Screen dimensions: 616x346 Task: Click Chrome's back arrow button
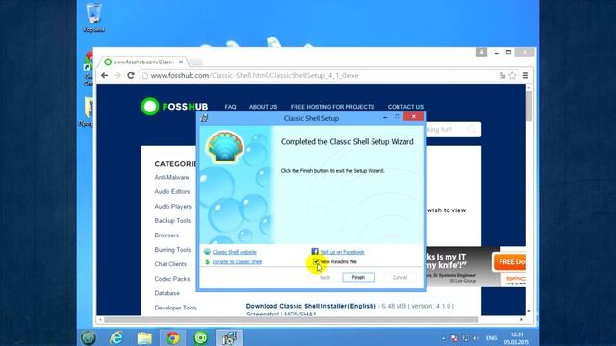[x=105, y=75]
